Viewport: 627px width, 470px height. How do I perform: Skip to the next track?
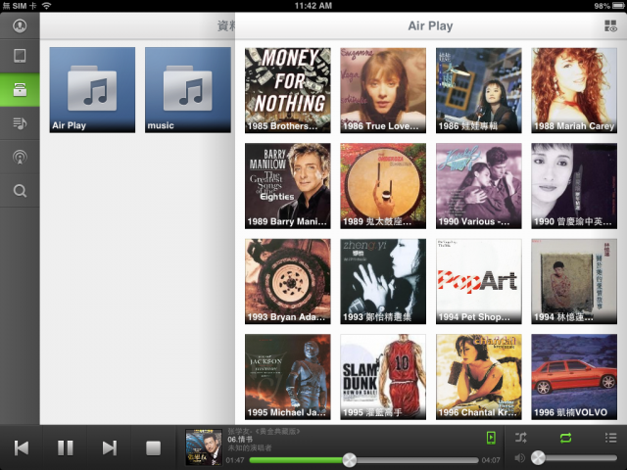point(109,447)
